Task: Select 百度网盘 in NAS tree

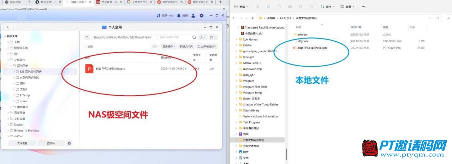Action: tap(19, 113)
